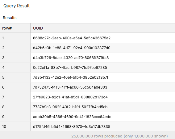Viewport: 175px width, 139px height.
Task: Select UUID starting with 7737b9c3
Action: pyautogui.click(x=70, y=107)
